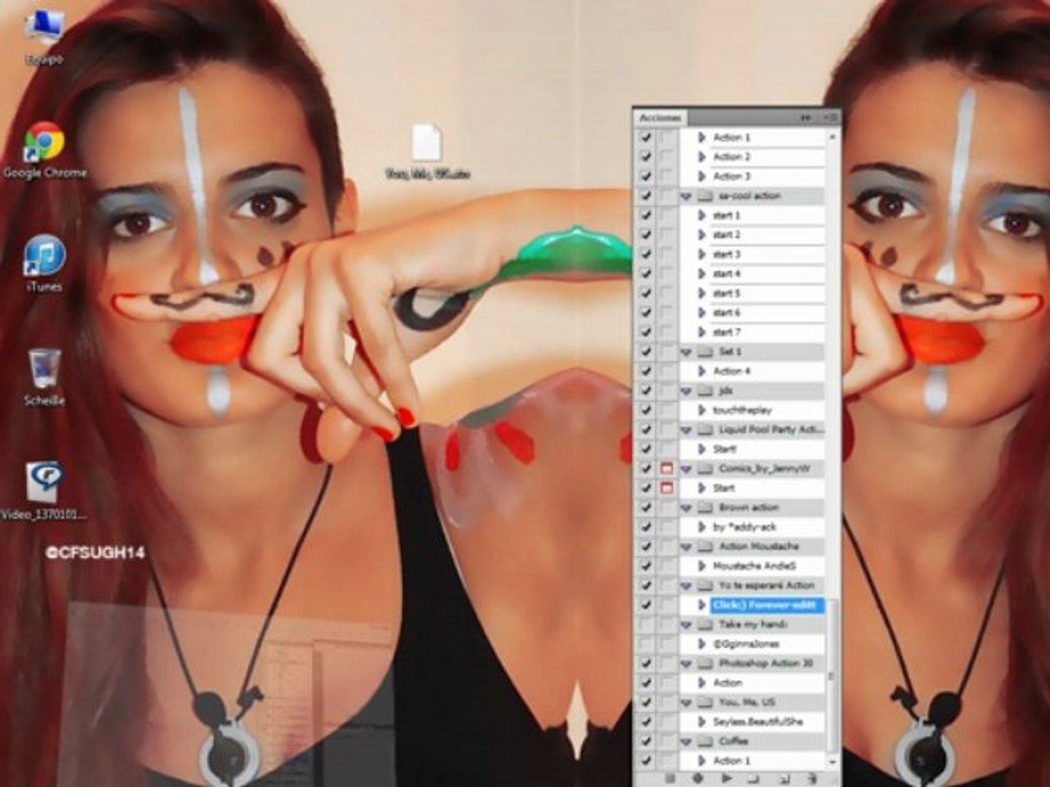Expand the steps of SeyIess.BeautifulShe
Viewport: 1050px width, 787px height.
click(x=702, y=722)
